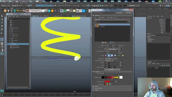Click the teal C shelf icon

click(x=49, y=11)
